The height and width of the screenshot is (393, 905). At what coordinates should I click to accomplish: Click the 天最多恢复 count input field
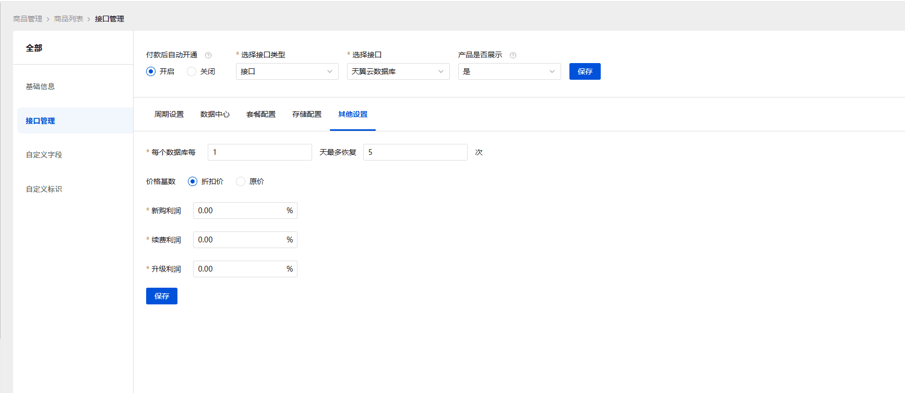coord(415,152)
